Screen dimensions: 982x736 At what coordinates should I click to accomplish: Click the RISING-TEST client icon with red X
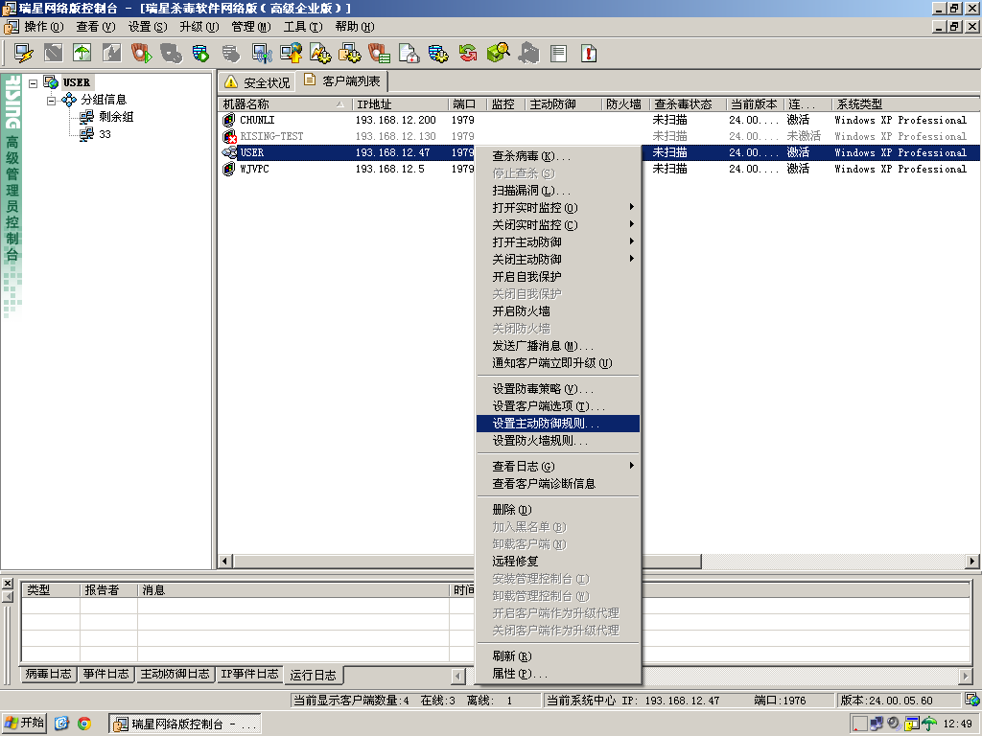coord(229,137)
